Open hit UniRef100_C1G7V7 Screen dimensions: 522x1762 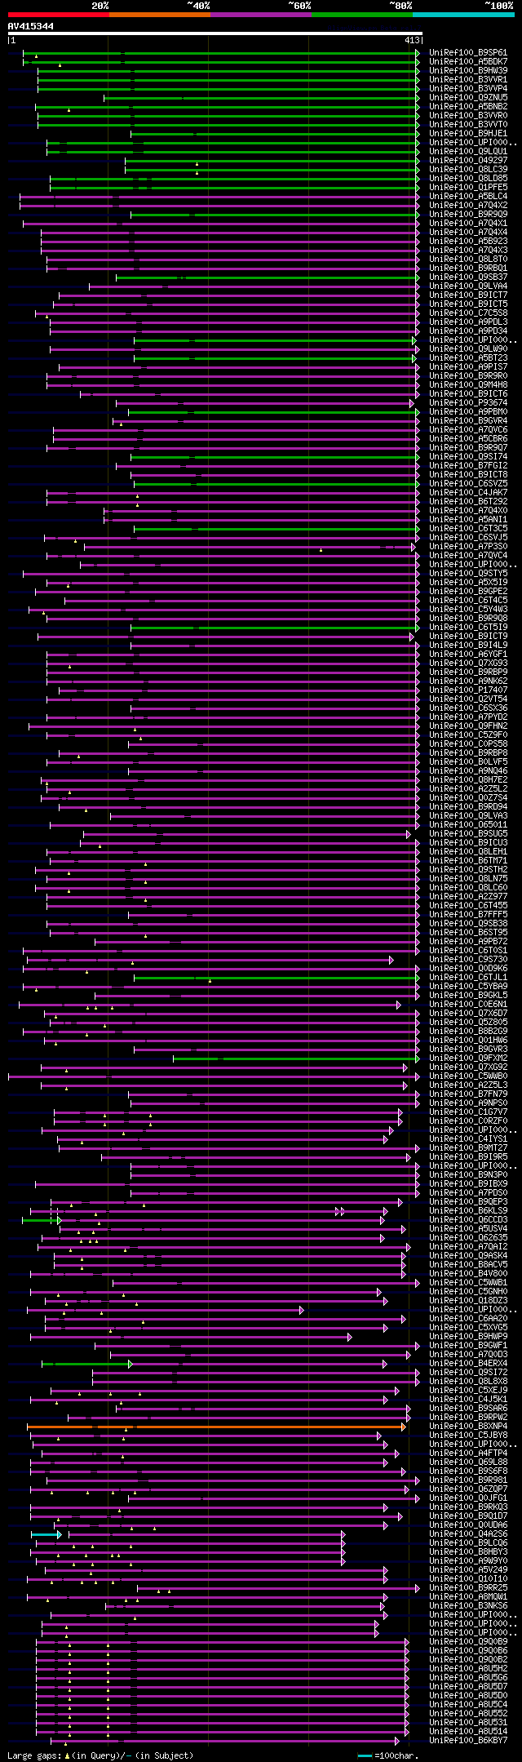point(468,1112)
